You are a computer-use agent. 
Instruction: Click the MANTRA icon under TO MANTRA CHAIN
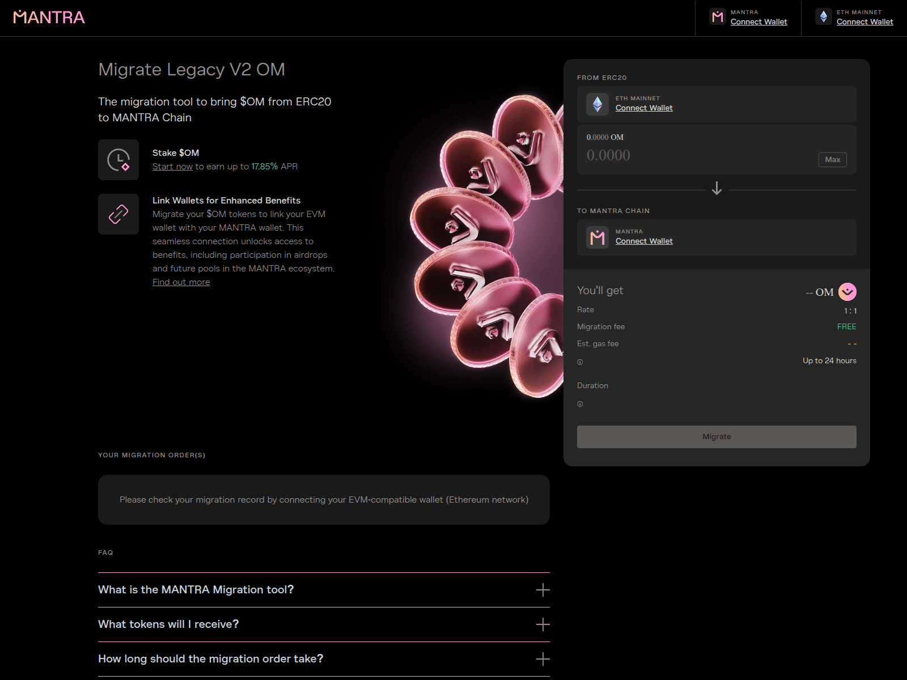(x=596, y=237)
